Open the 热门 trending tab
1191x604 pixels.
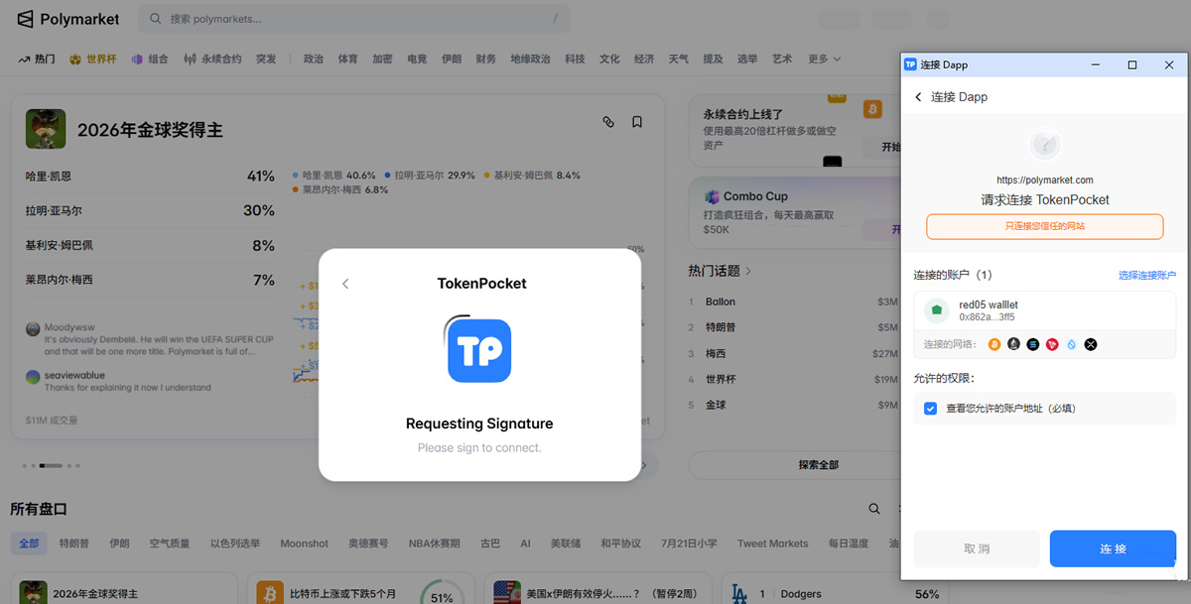37,60
